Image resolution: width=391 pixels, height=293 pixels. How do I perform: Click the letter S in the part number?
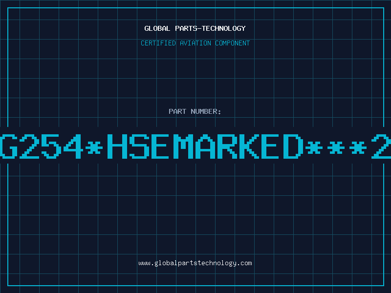(x=139, y=146)
